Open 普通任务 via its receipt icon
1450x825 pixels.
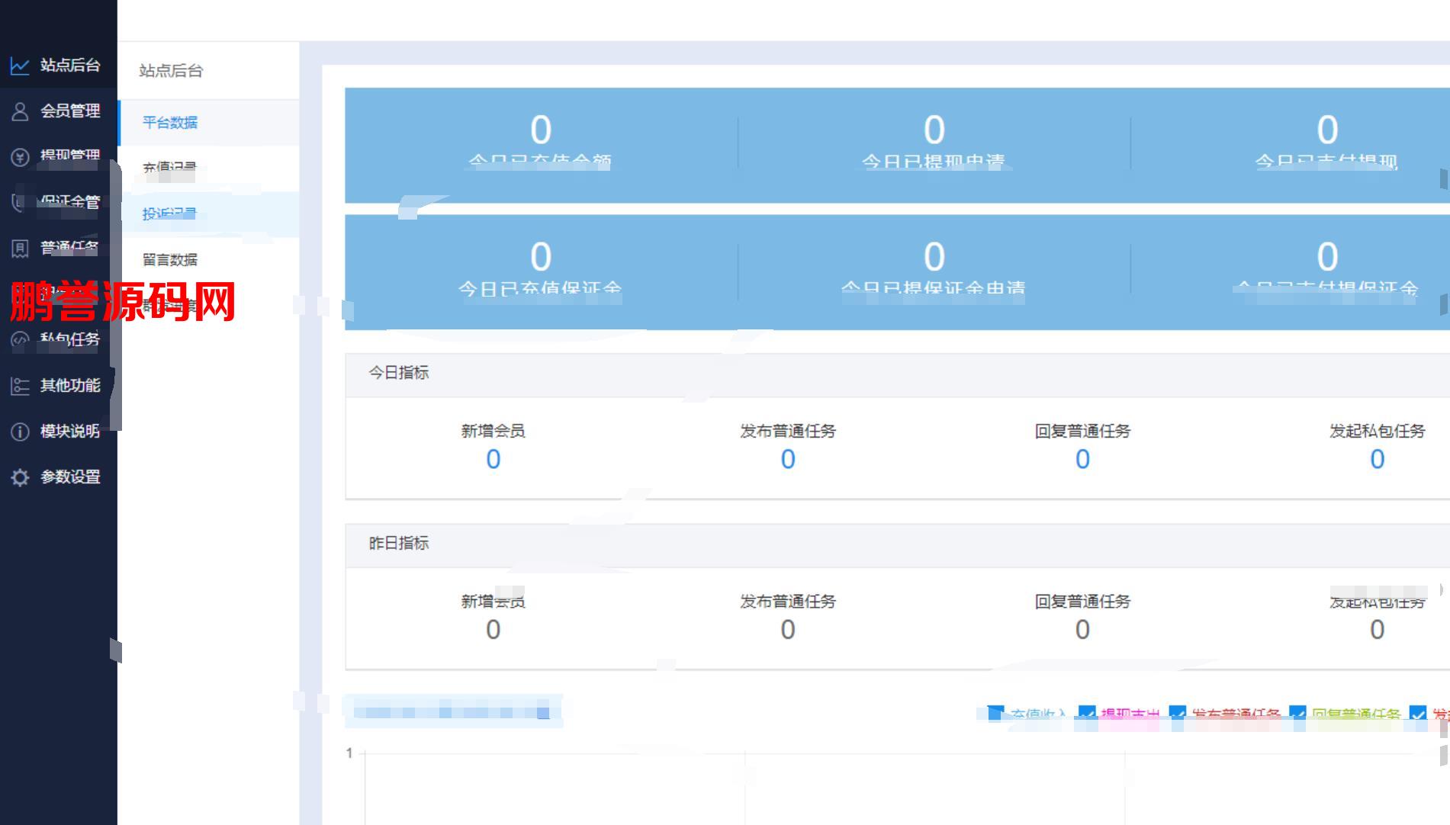(20, 249)
